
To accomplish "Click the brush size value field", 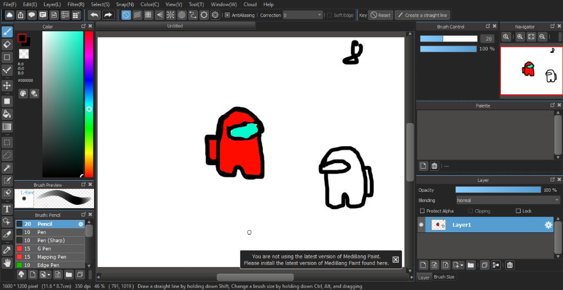I will (x=487, y=39).
